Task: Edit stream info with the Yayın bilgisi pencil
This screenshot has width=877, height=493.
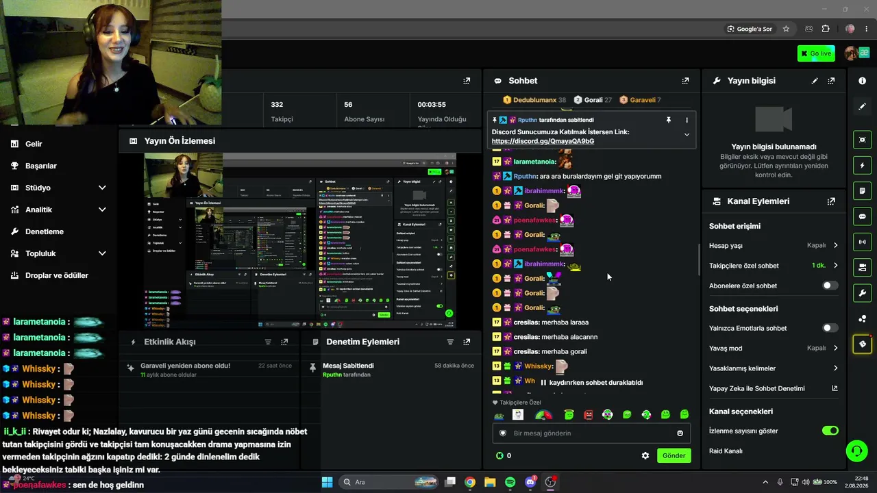Action: tap(815, 81)
